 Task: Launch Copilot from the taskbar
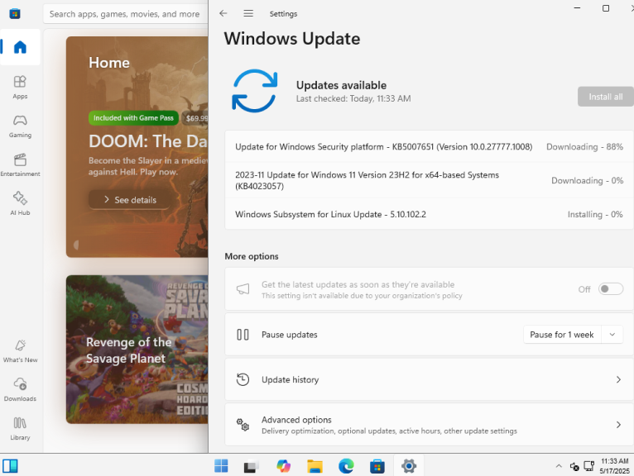(283, 466)
